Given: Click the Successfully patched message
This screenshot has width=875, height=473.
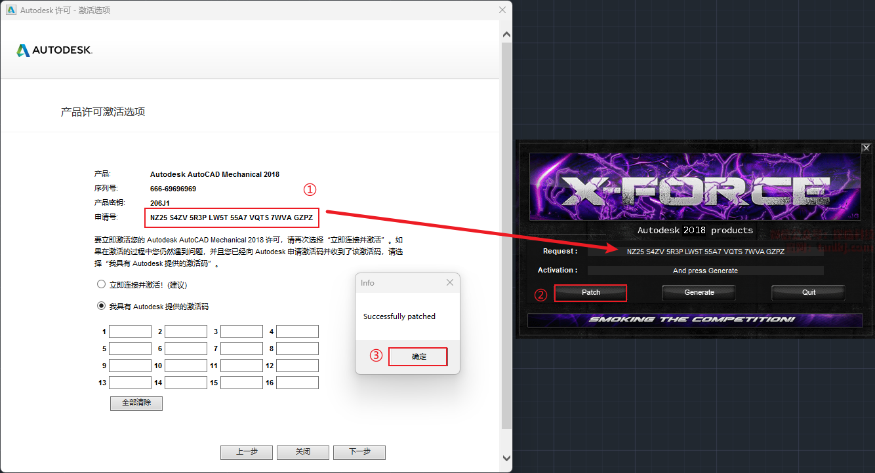Looking at the screenshot, I should (399, 316).
